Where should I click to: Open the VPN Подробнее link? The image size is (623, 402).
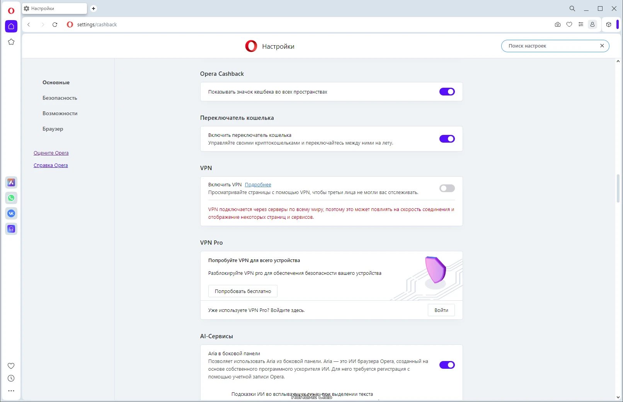click(x=258, y=184)
